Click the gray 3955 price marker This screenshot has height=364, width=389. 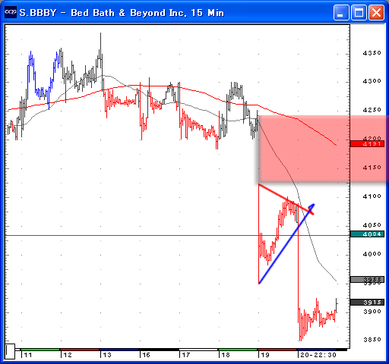[x=367, y=279]
